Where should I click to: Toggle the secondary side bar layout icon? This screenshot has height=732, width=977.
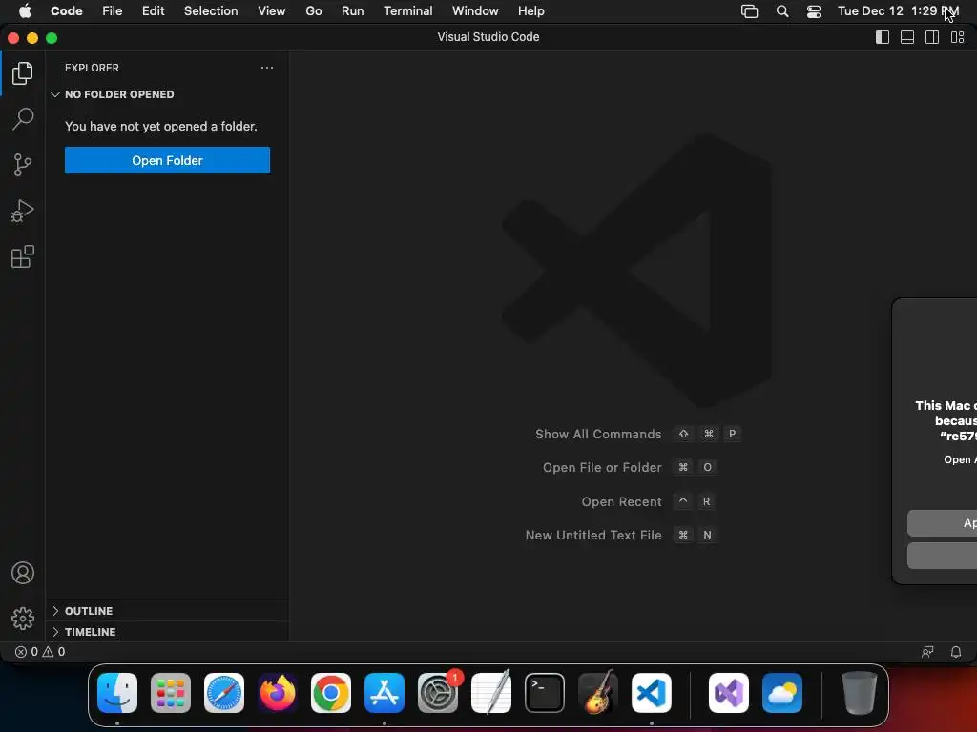tap(932, 37)
